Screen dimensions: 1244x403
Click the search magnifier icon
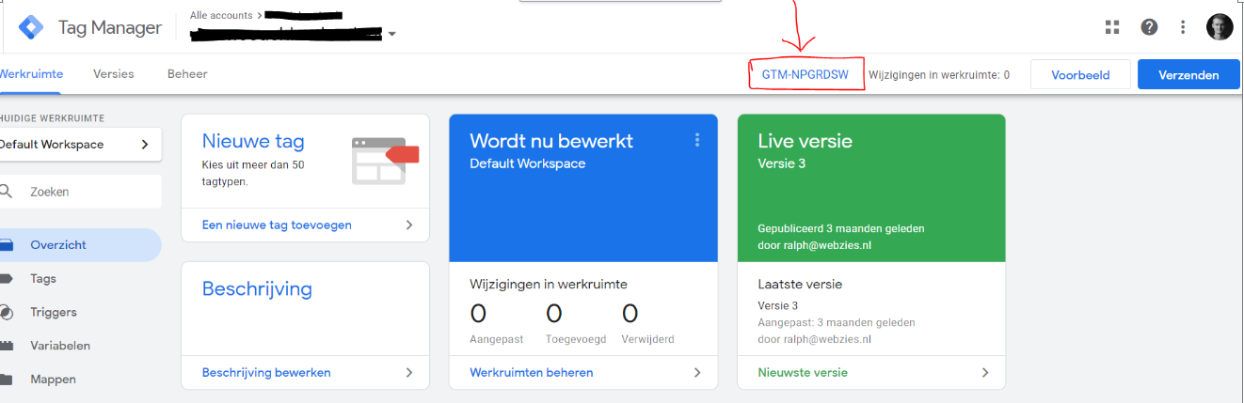click(6, 191)
